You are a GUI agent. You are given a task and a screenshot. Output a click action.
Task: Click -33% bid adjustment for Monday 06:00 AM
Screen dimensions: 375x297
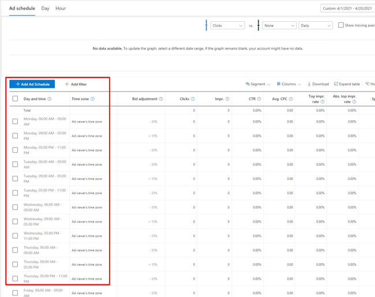point(153,122)
